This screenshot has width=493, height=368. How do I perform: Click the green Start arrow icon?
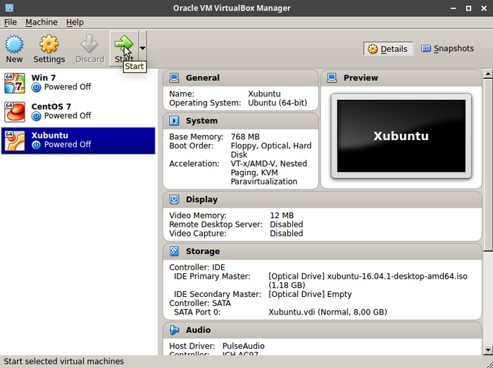[124, 44]
